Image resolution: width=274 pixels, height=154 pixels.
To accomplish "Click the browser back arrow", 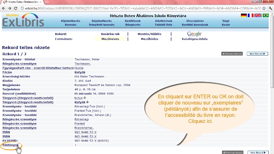I will [4, 8].
